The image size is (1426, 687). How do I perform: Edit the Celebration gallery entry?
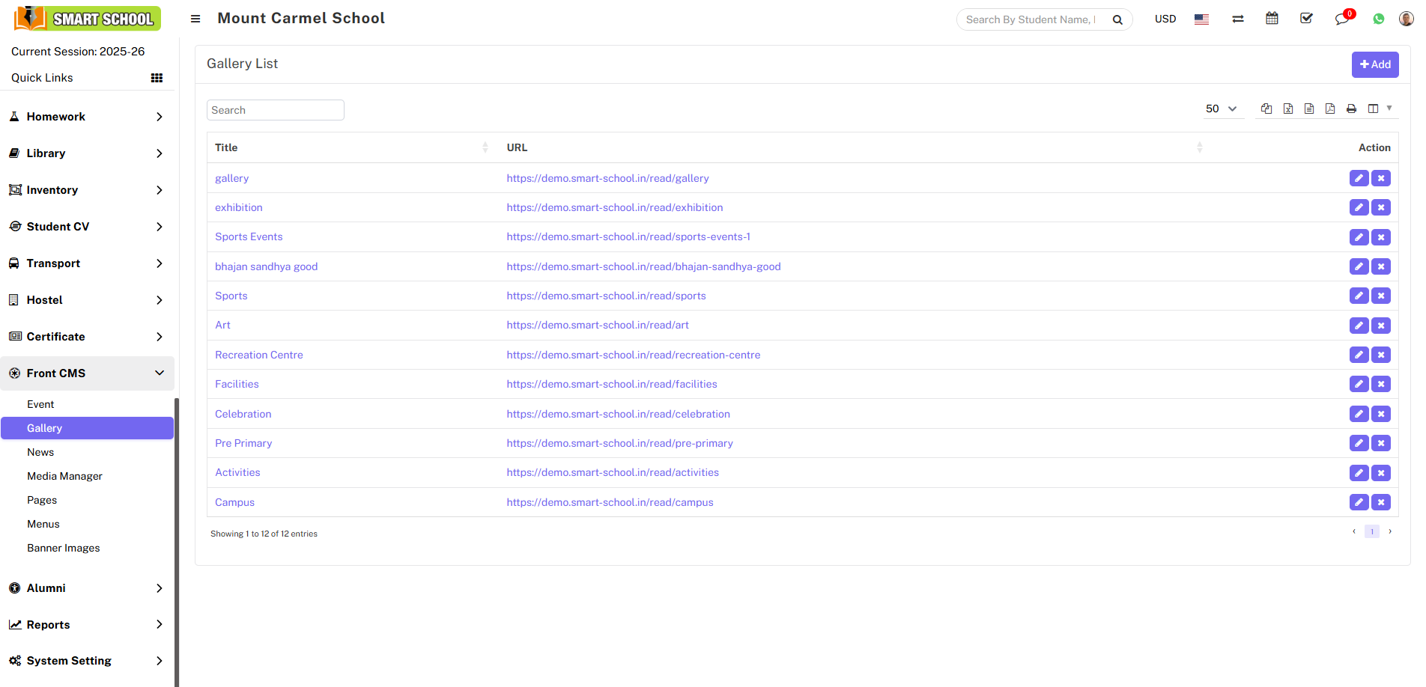click(x=1359, y=414)
